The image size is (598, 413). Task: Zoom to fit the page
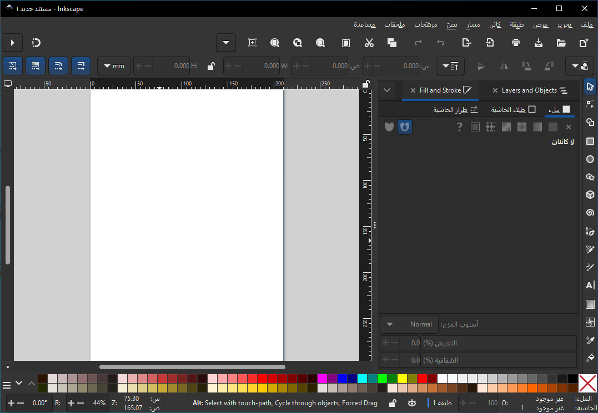click(x=275, y=43)
